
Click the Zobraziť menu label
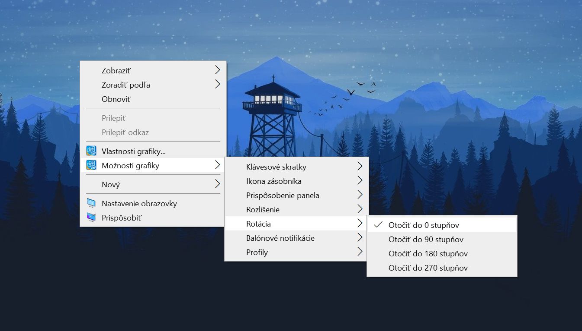point(116,70)
